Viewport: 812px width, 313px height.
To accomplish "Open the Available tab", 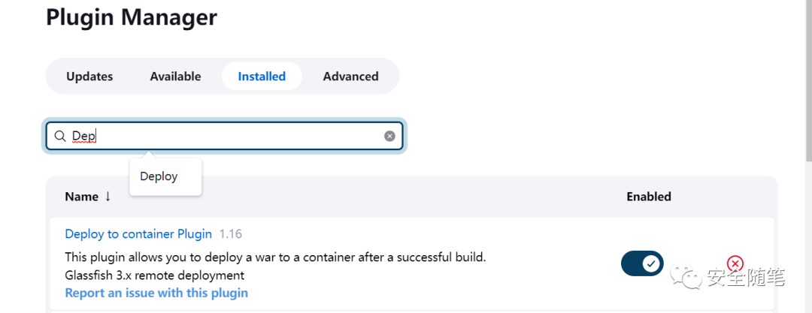I will click(175, 77).
